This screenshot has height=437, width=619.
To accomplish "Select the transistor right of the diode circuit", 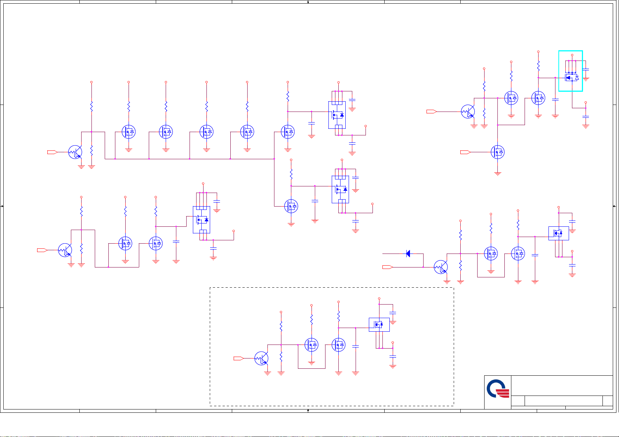I will [440, 267].
